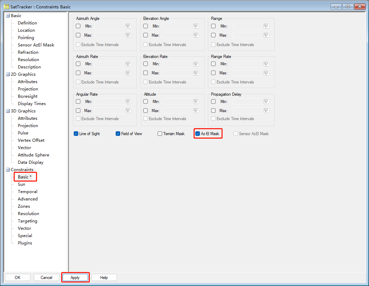Select Temporal under Constraints
Image resolution: width=369 pixels, height=286 pixels.
click(28, 192)
